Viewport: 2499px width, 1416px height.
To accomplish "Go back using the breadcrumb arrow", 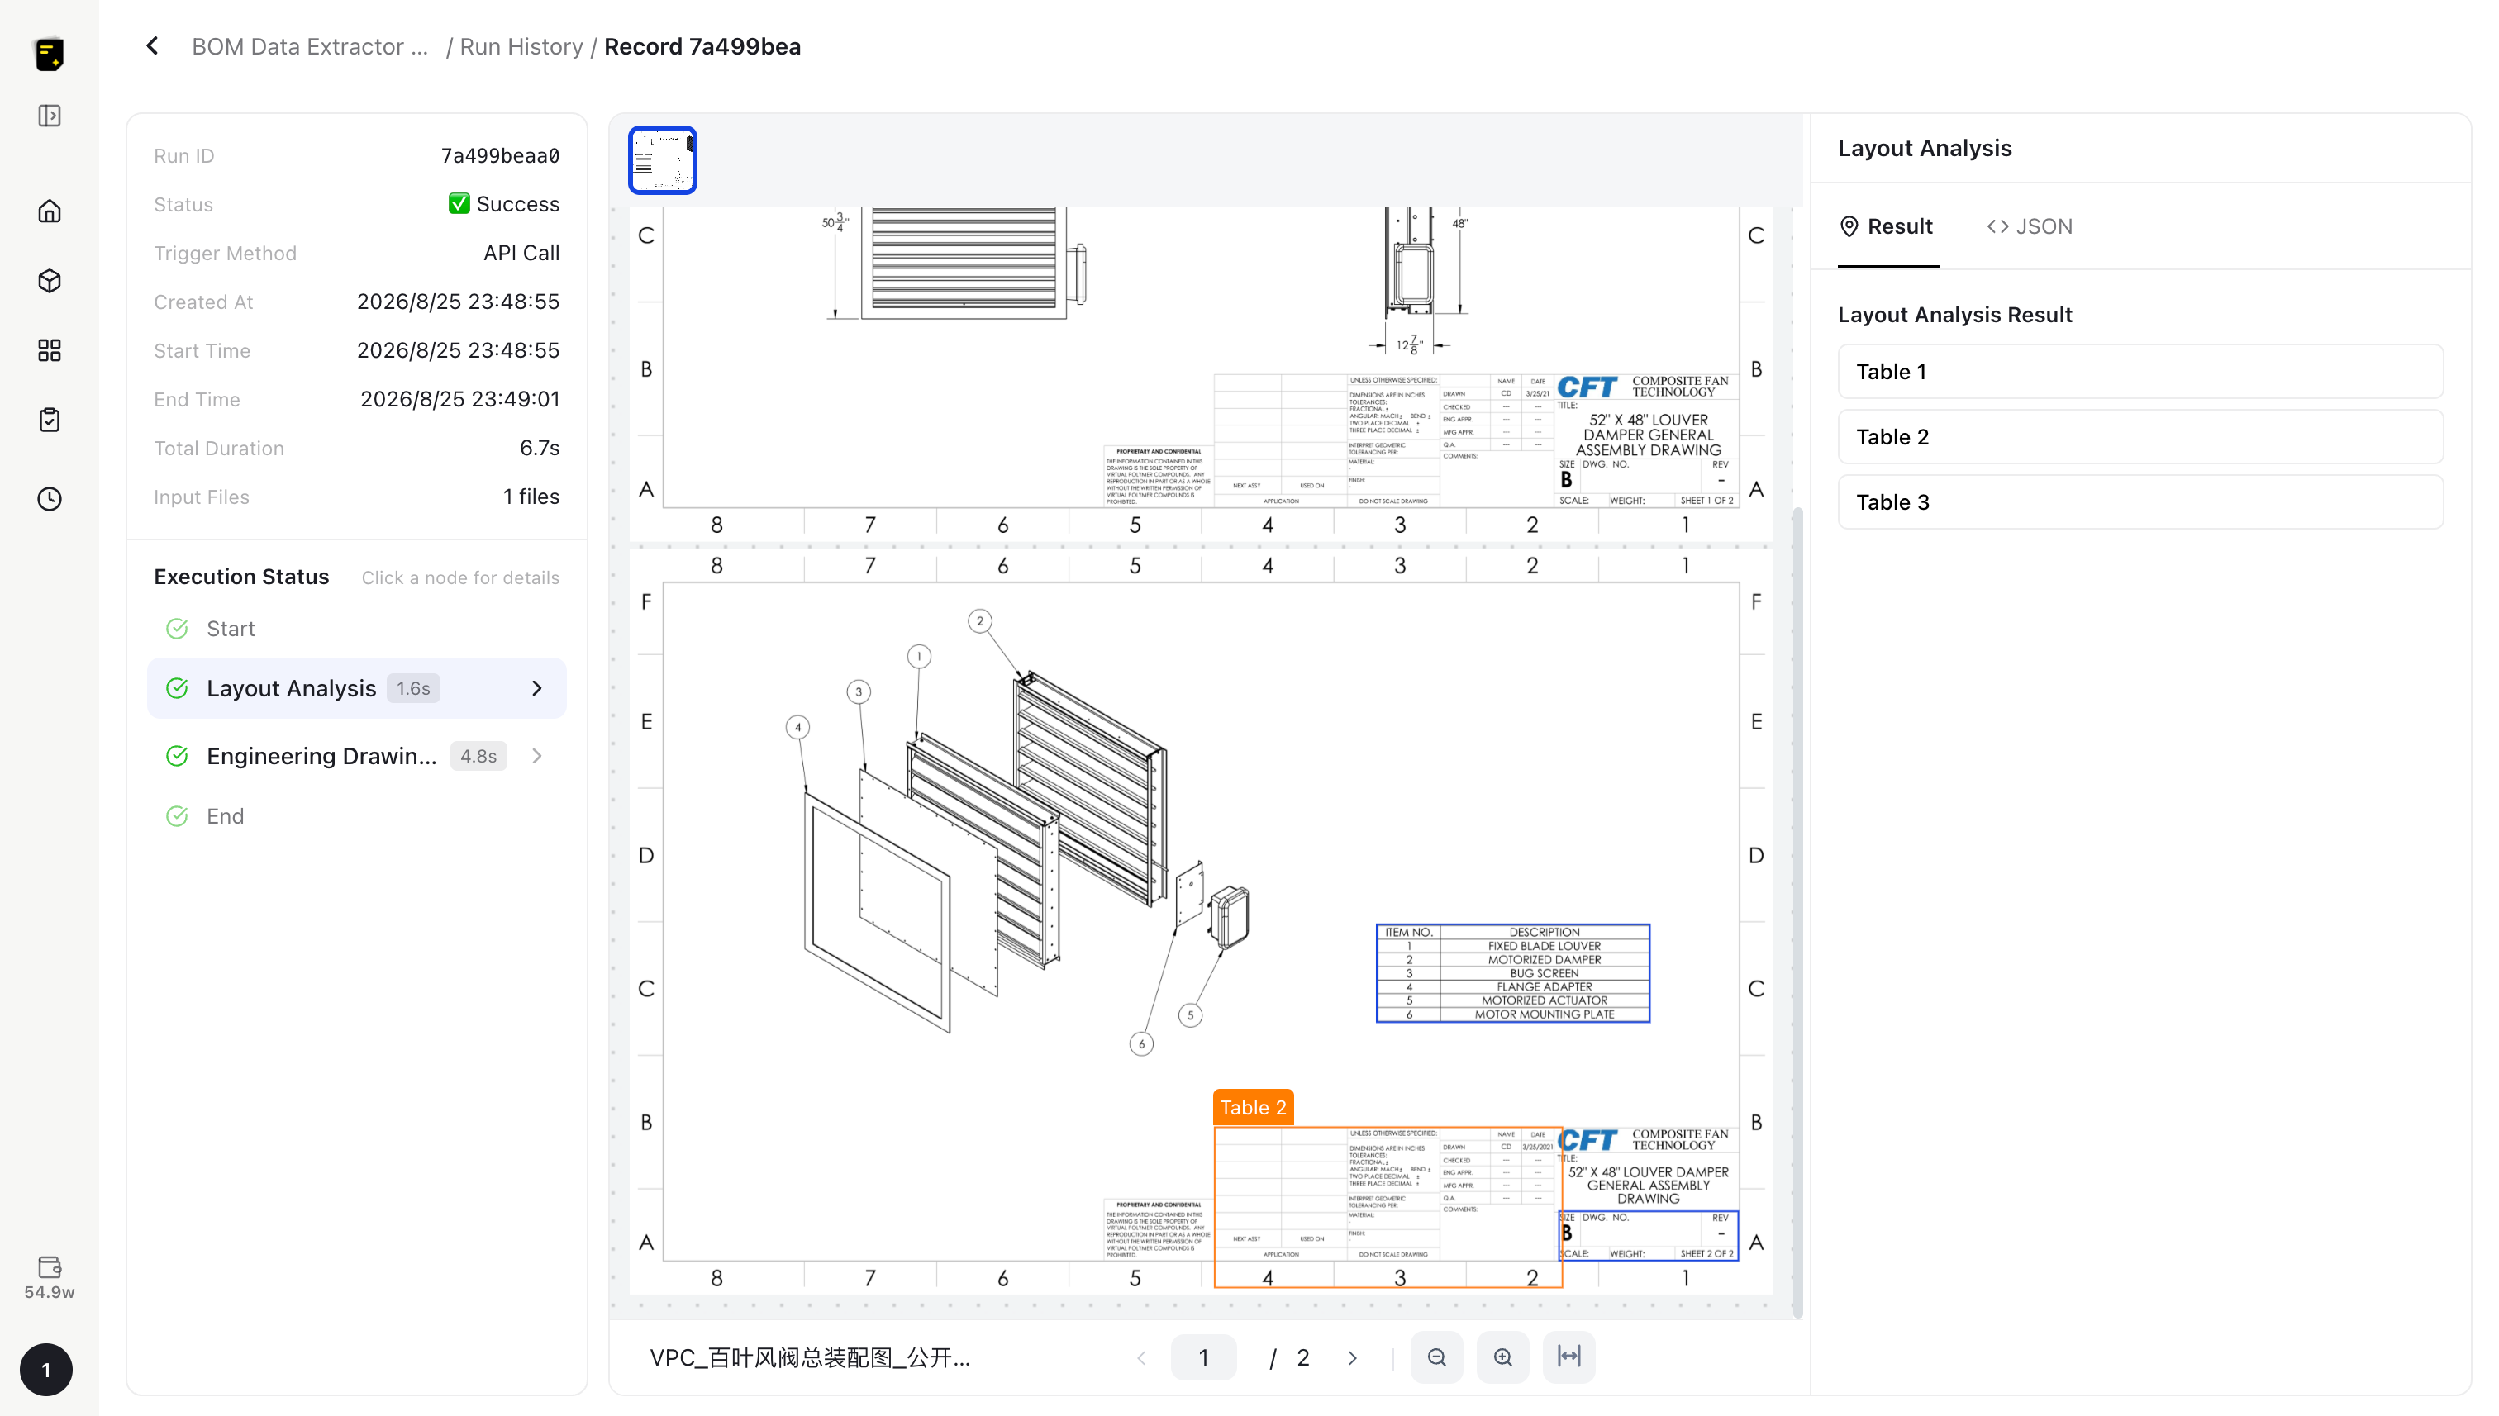I will coord(153,45).
